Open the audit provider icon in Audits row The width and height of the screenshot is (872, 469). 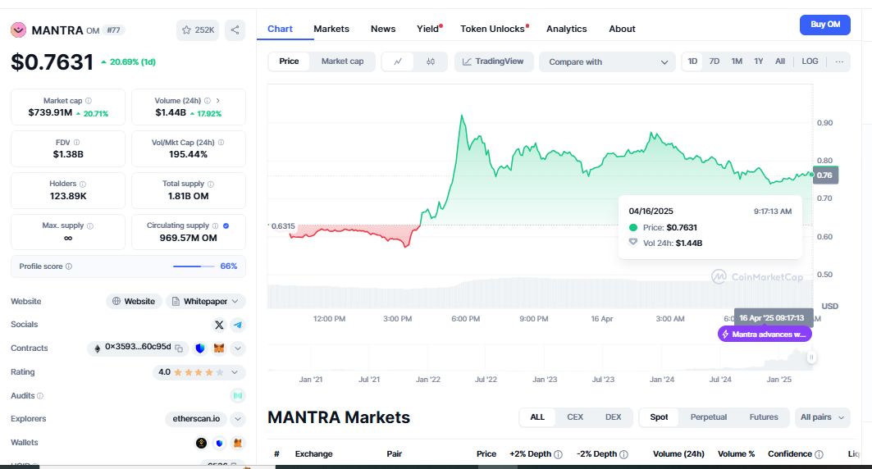point(237,396)
